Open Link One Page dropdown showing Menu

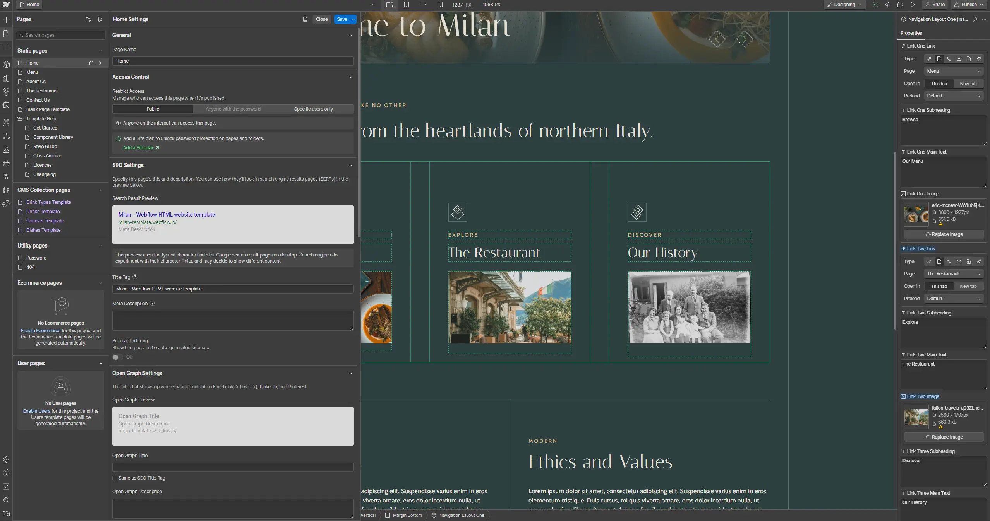954,71
